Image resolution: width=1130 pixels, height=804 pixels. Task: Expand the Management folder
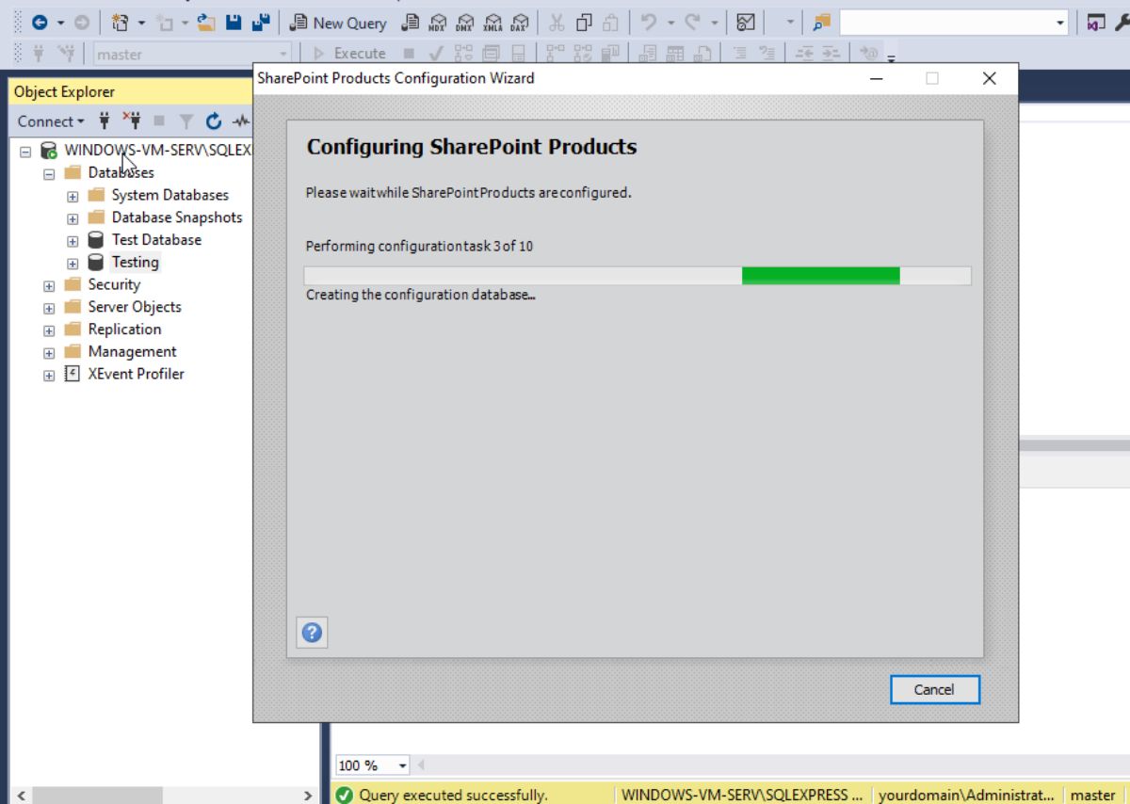tap(49, 353)
